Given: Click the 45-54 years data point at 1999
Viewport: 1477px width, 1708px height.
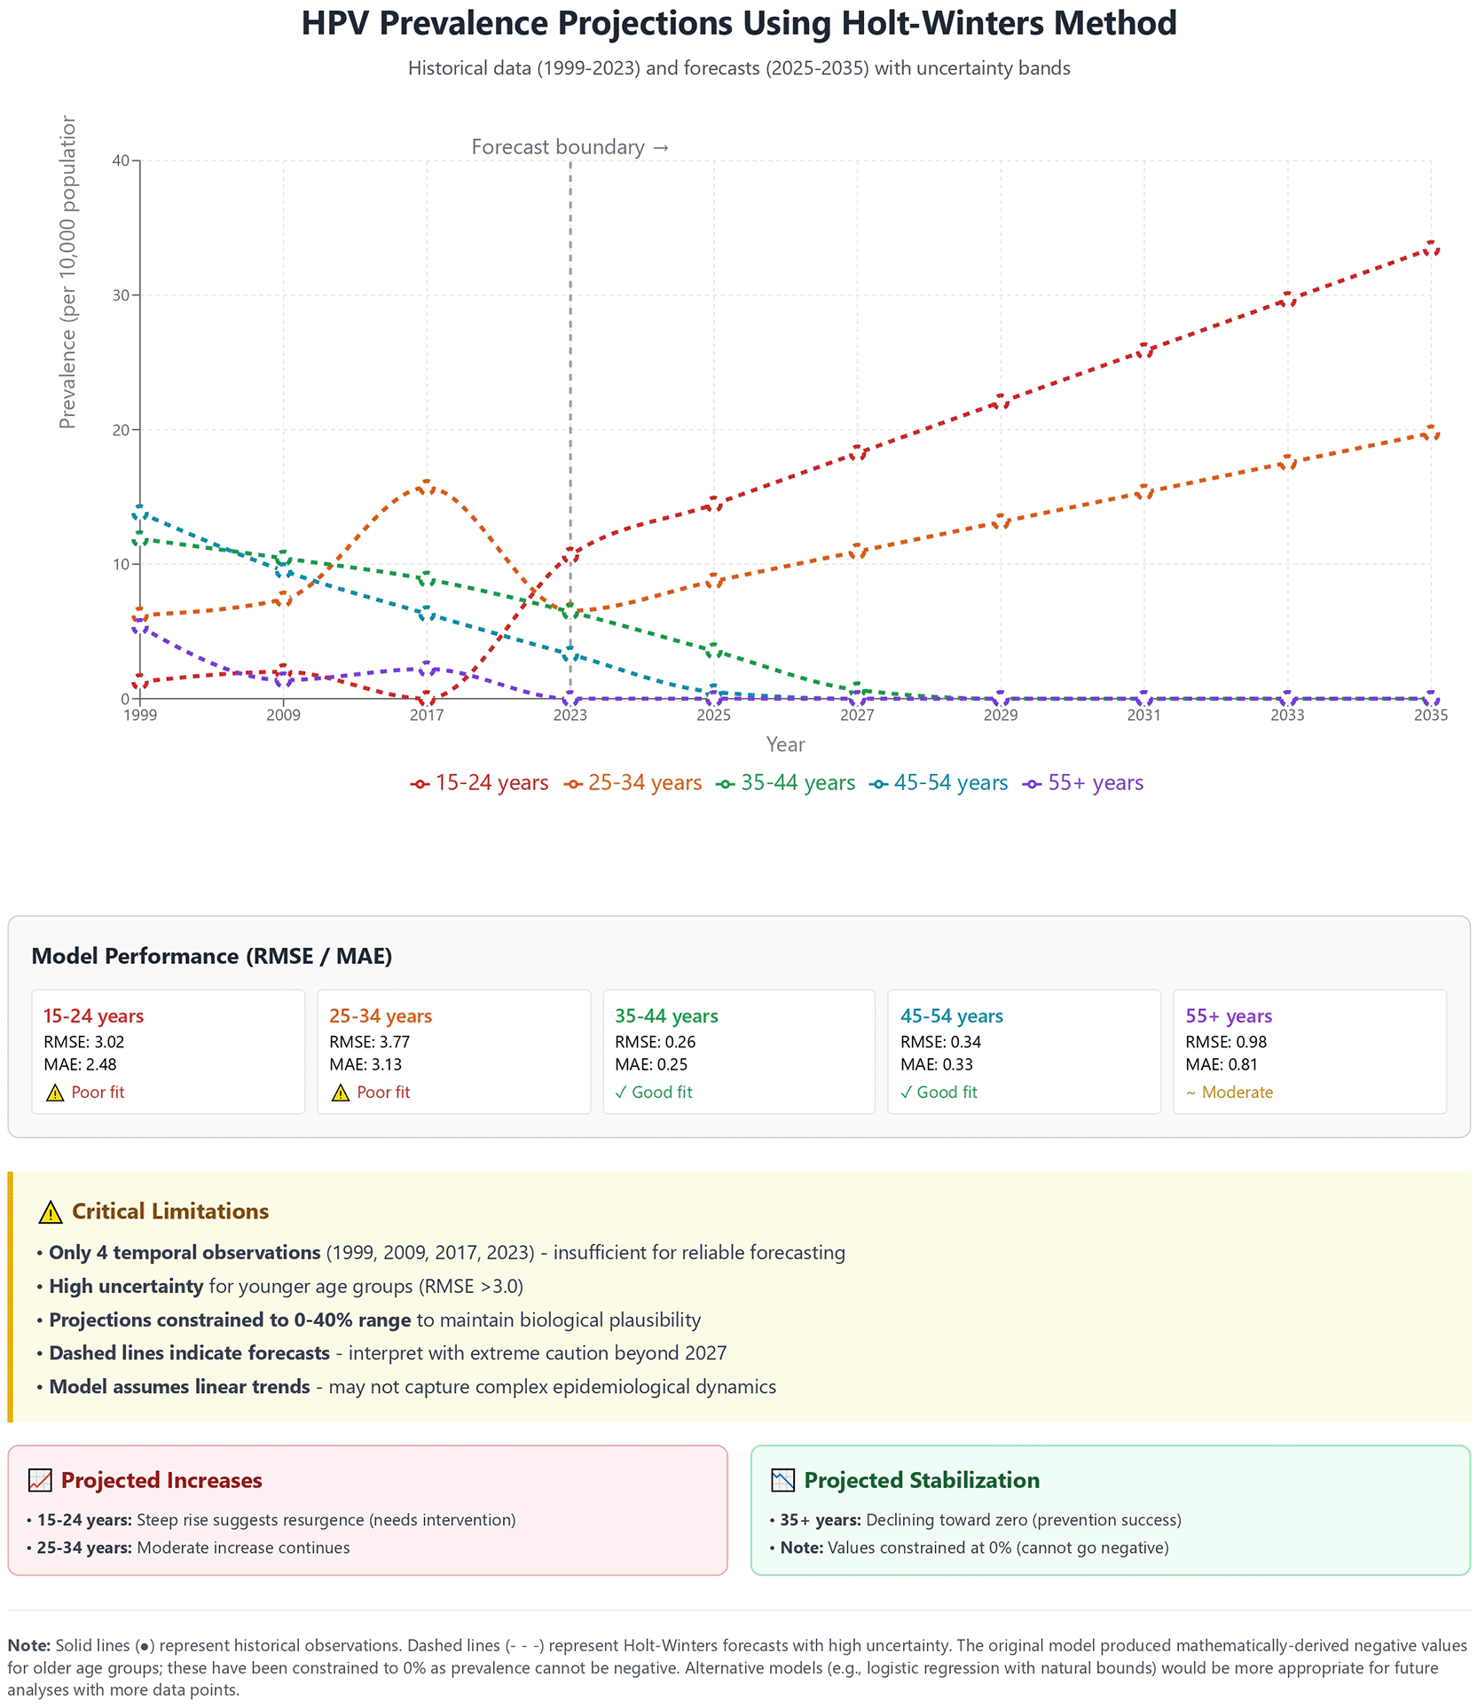Looking at the screenshot, I should click(x=140, y=513).
